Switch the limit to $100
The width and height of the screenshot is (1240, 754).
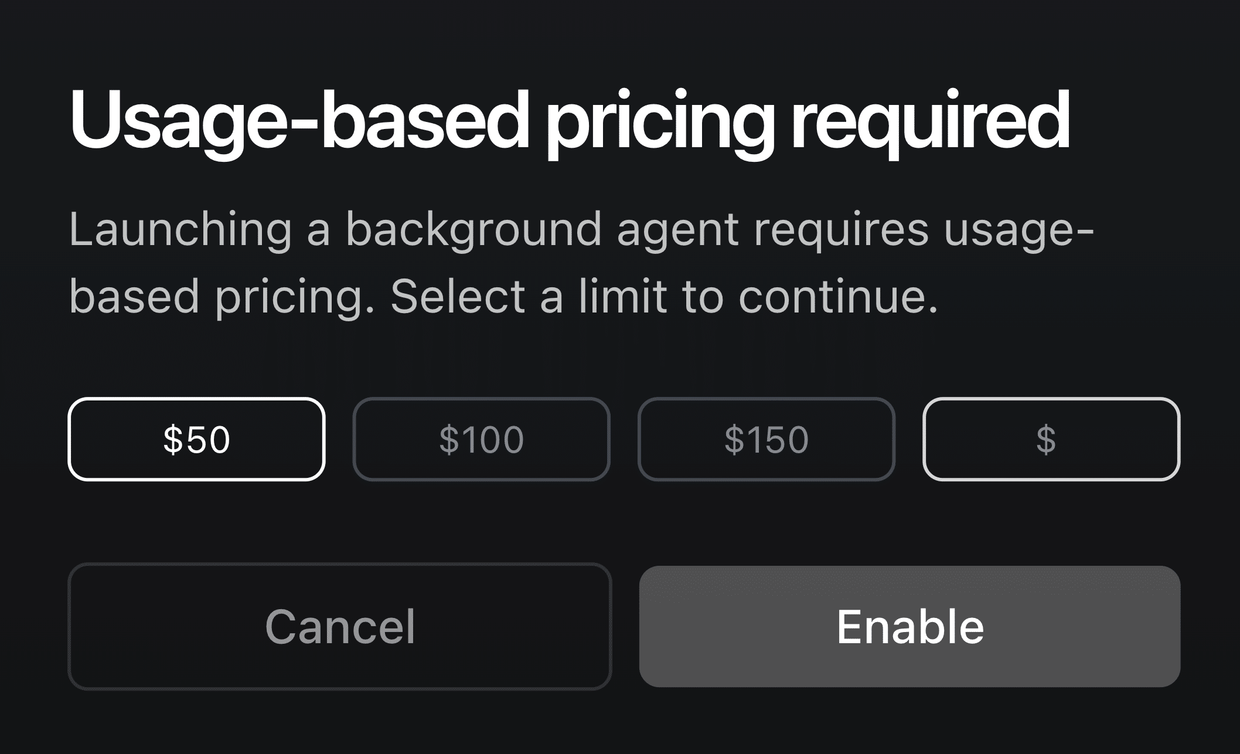(481, 440)
